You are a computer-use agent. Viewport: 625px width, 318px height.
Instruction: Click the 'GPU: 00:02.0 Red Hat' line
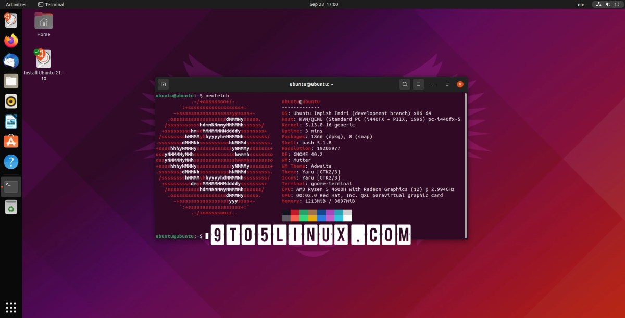pyautogui.click(x=362, y=196)
